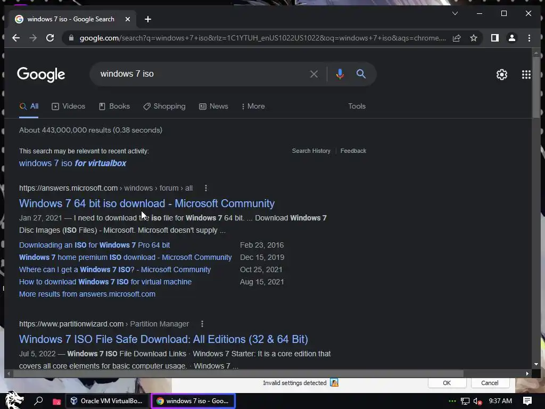Open Windows 7 home premium ISO download link
545x409 pixels.
[x=125, y=257]
